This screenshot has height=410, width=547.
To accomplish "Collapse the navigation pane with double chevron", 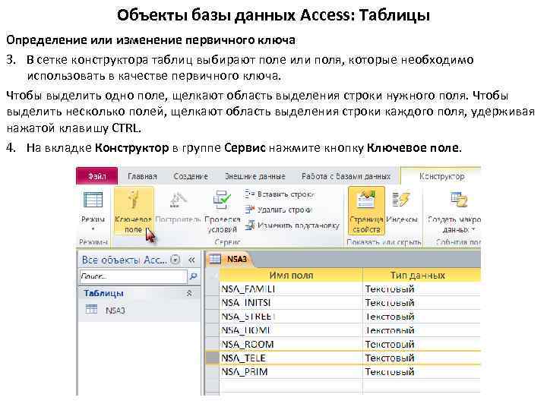I will pyautogui.click(x=191, y=260).
